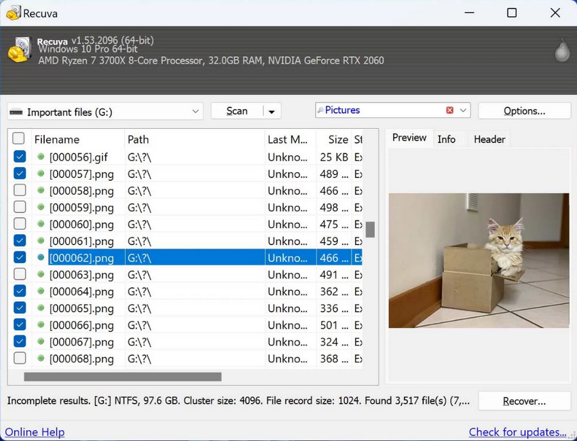Viewport: 577px width, 441px height.
Task: Sort by the Last Modified column header
Action: click(291, 139)
